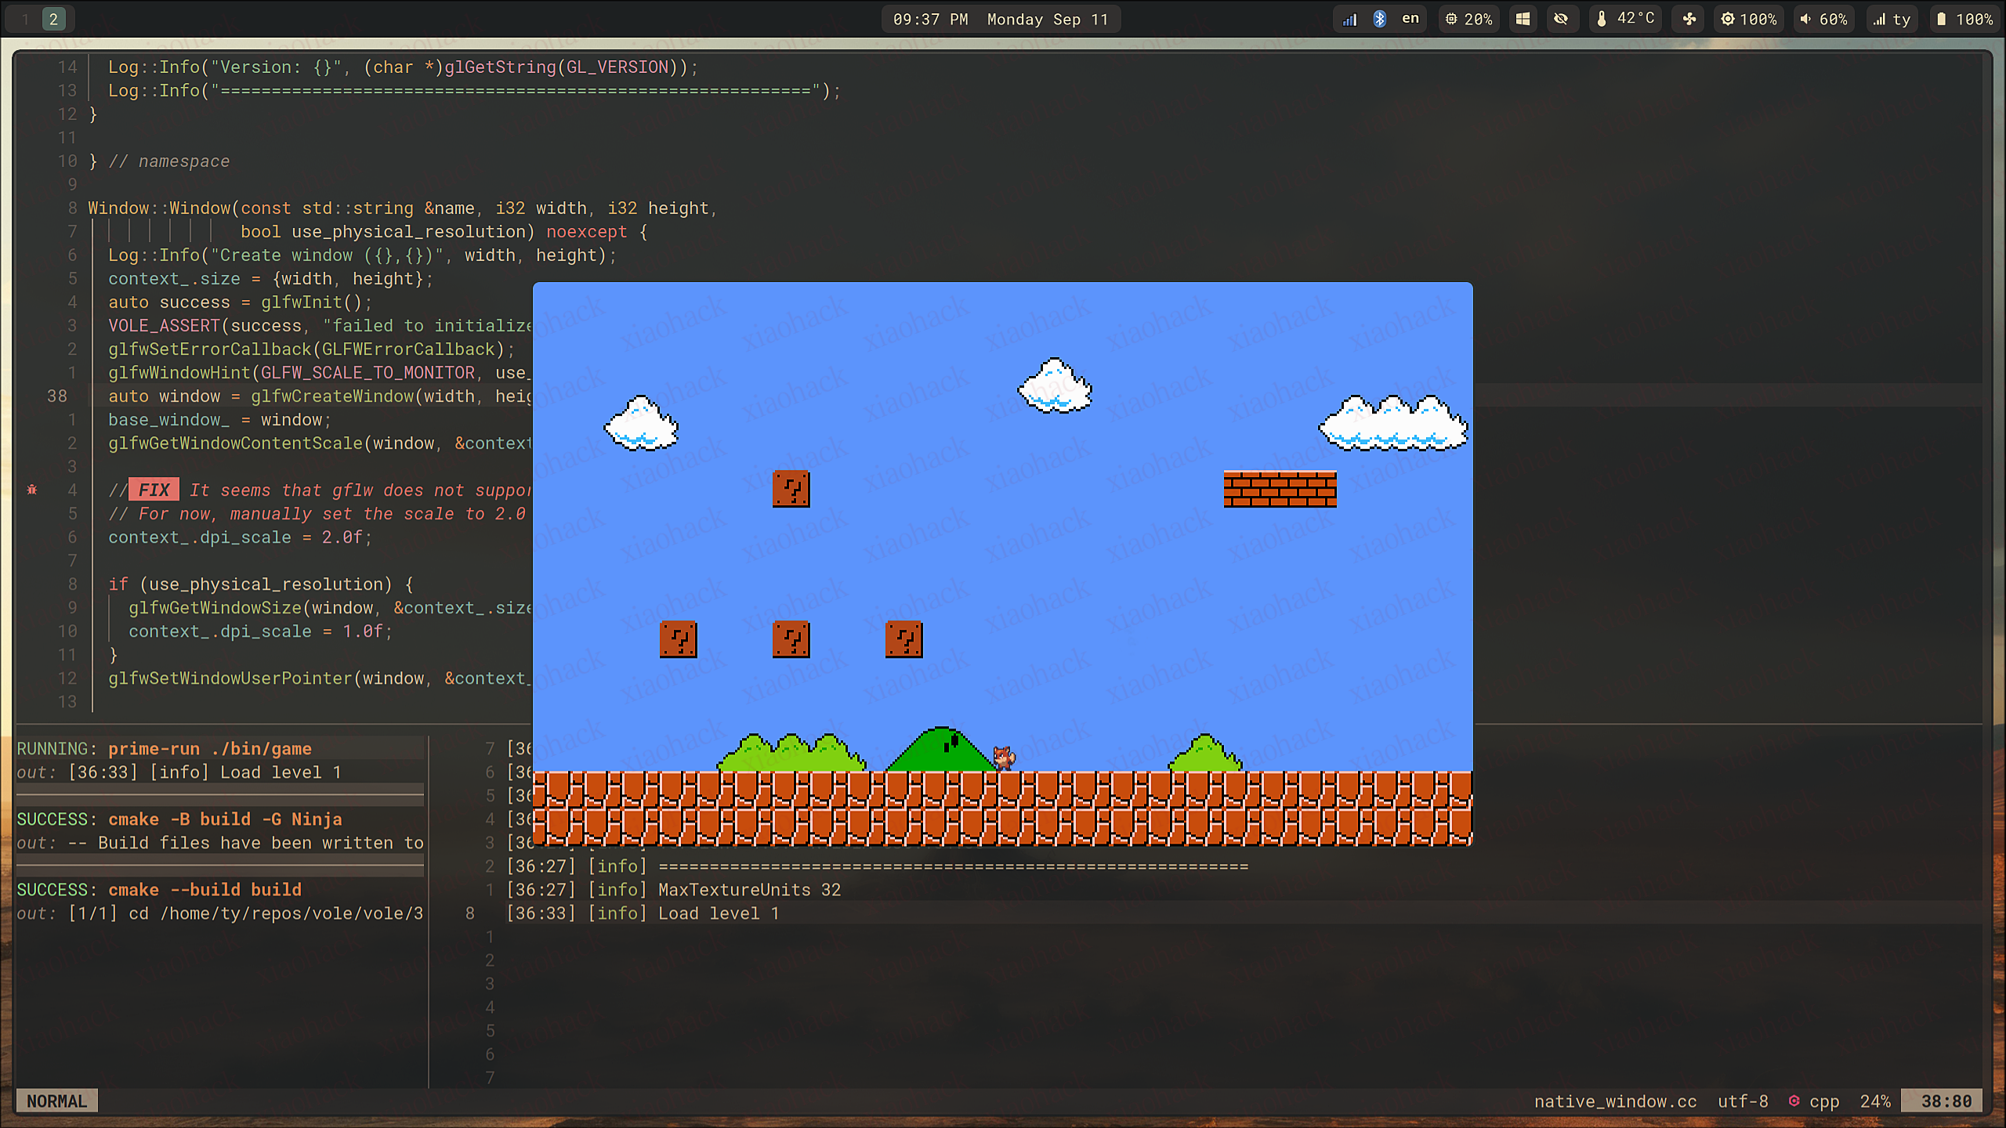This screenshot has width=2006, height=1128.
Task: Click the brick block platform in the game window
Action: 1280,490
